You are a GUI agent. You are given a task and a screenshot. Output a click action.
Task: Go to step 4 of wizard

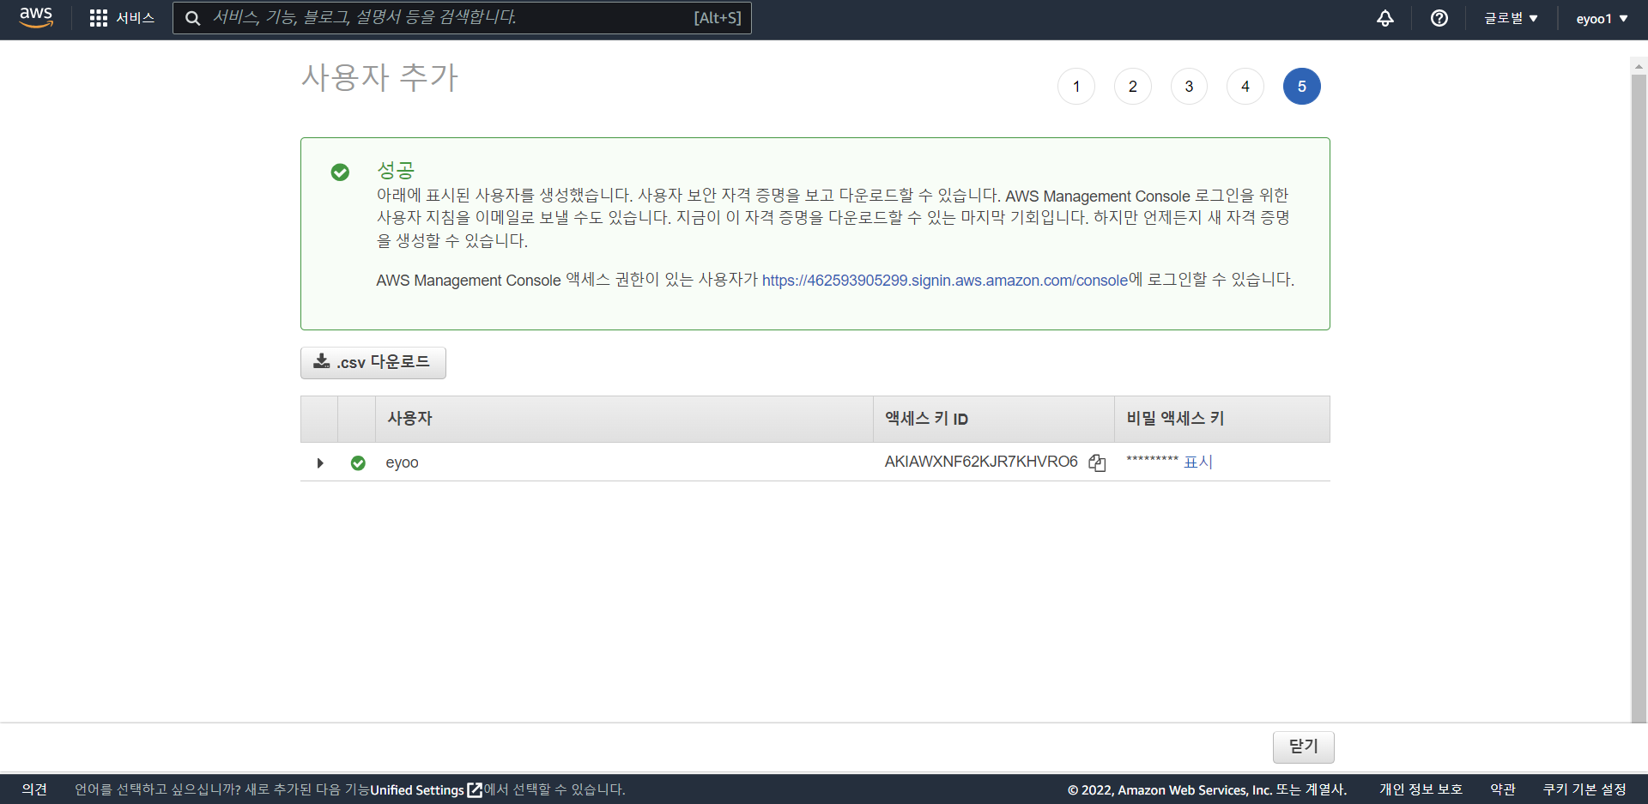click(1245, 87)
